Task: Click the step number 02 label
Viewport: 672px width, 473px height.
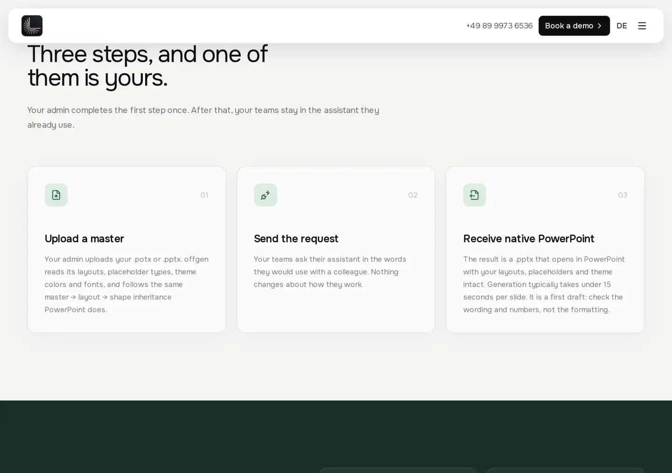Action: point(413,195)
